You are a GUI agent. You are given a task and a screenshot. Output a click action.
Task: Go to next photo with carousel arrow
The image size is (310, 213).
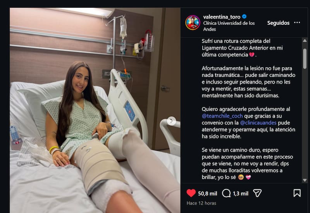171,121
